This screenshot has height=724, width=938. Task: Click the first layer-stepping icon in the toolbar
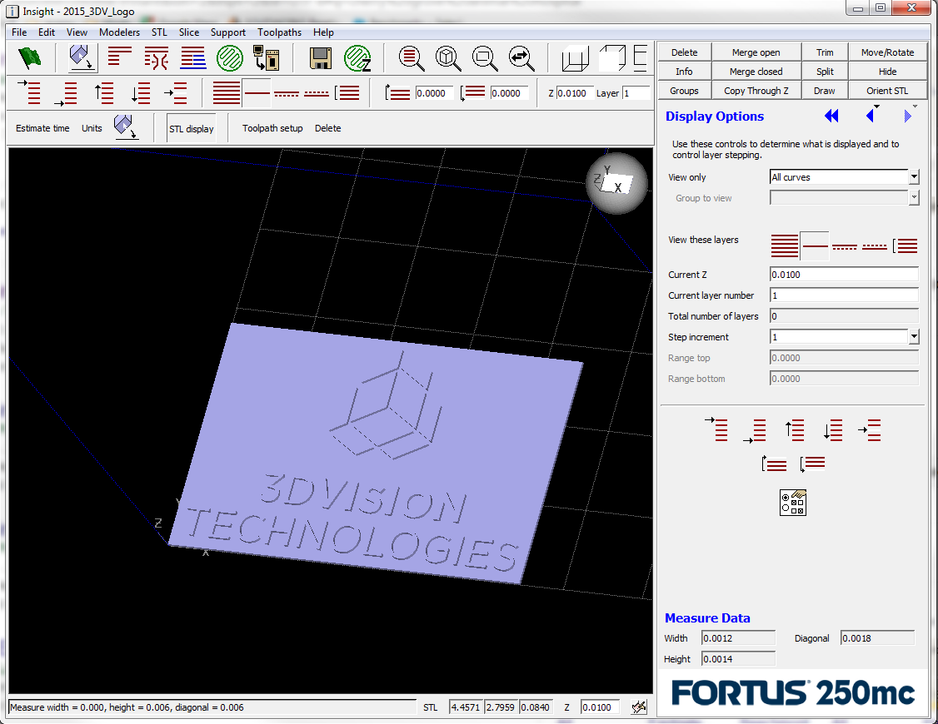pos(29,92)
